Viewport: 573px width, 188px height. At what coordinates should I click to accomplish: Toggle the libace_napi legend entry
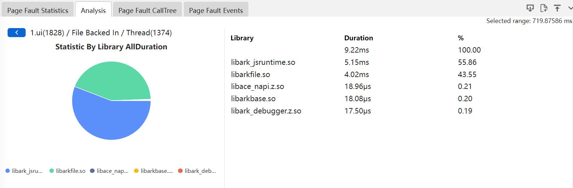click(x=109, y=171)
